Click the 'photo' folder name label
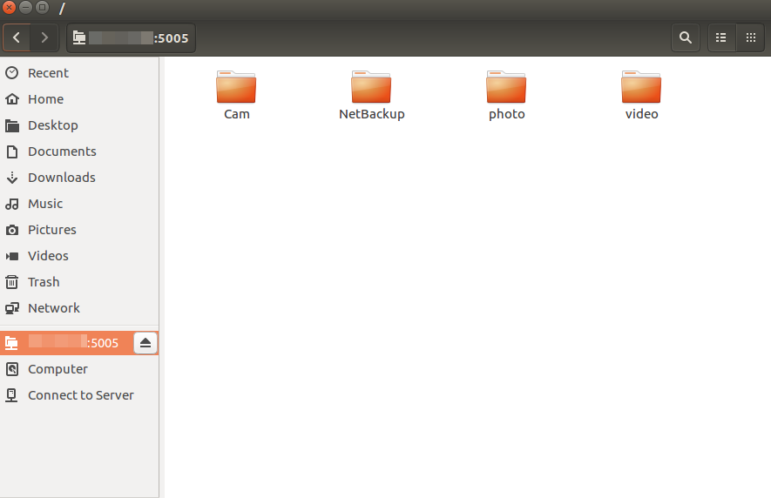771x498 pixels. (506, 114)
